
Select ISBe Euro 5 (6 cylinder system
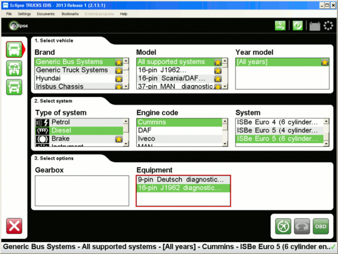tap(279, 139)
